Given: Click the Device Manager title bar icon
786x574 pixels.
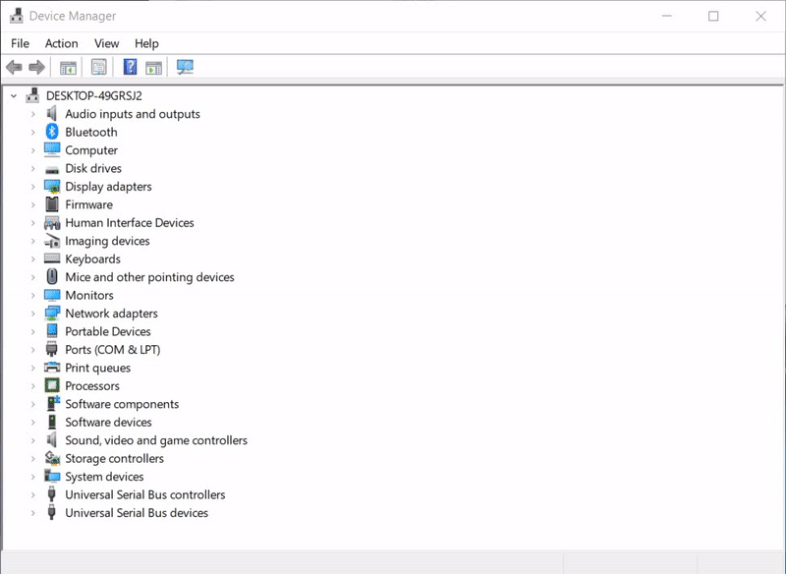Looking at the screenshot, I should (17, 16).
